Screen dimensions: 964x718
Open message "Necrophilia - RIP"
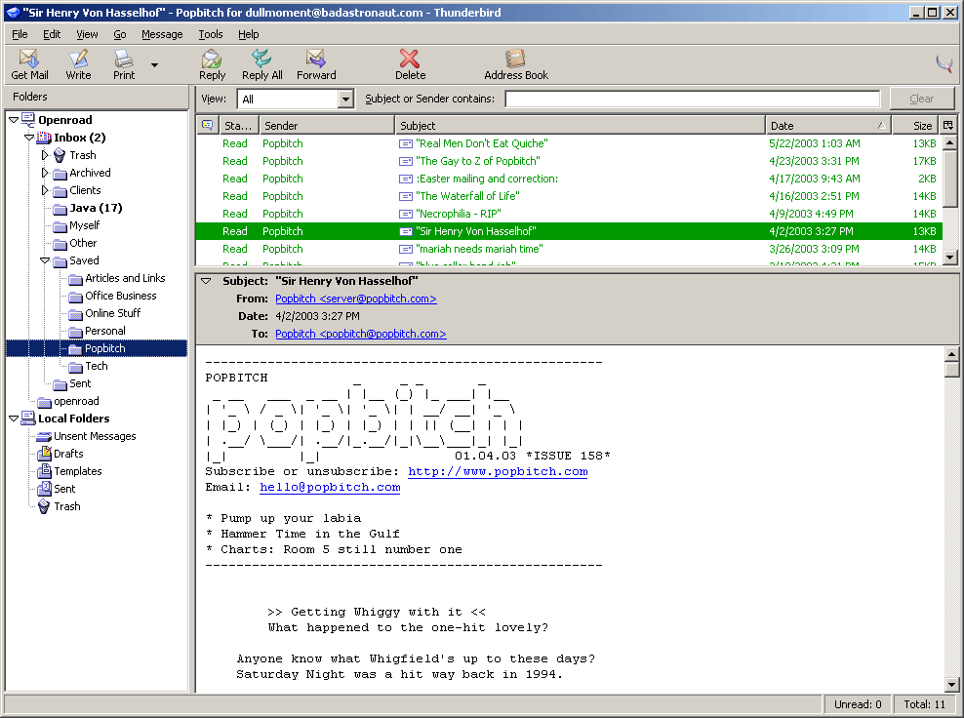(569, 214)
